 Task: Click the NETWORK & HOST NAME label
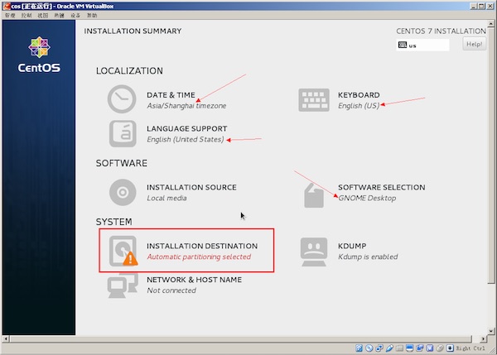pos(194,280)
